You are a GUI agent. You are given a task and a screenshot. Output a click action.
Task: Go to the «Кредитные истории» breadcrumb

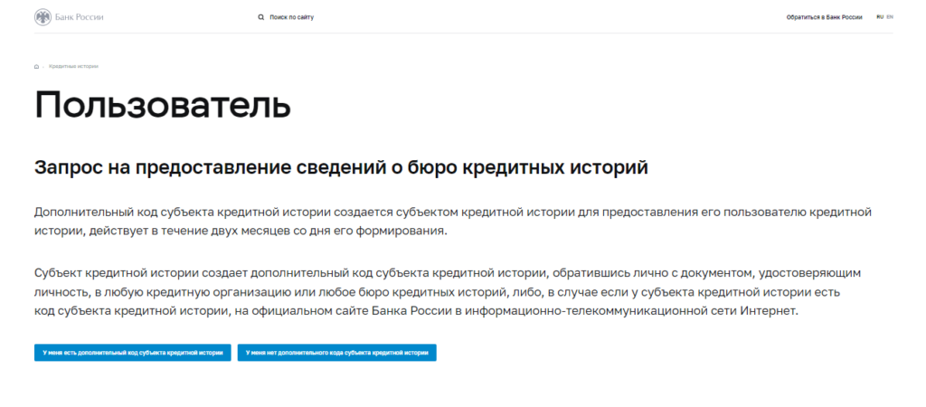[x=73, y=67]
